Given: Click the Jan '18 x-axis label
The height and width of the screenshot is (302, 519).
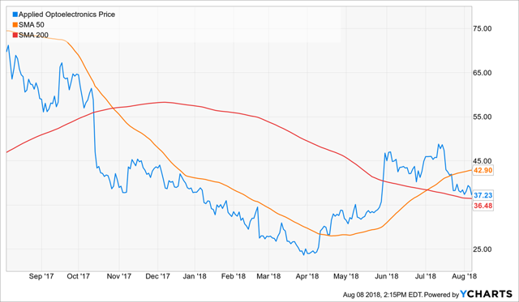Looking at the screenshot, I should [195, 276].
